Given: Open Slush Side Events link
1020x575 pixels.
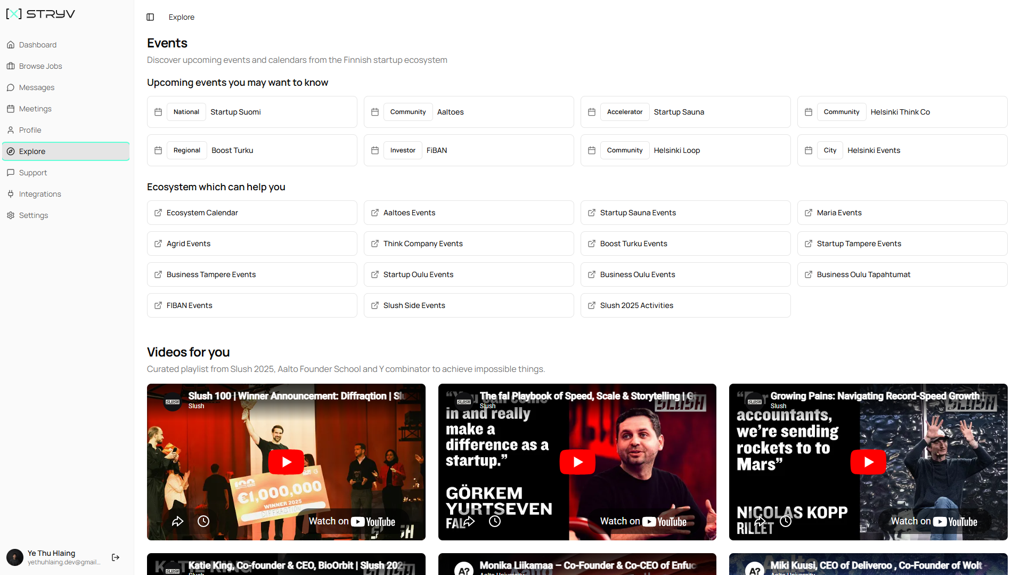Looking at the screenshot, I should click(469, 305).
